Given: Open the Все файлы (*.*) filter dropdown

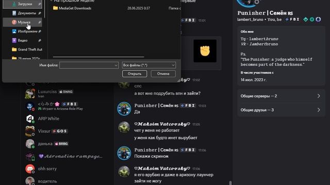Looking at the screenshot, I should [x=148, y=65].
